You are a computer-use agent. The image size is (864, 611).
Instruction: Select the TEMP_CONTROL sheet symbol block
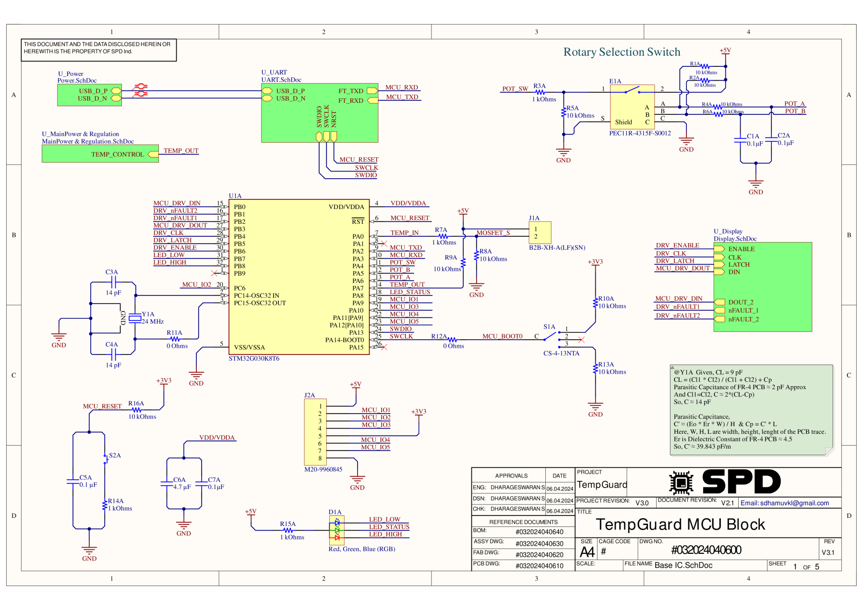tap(100, 154)
